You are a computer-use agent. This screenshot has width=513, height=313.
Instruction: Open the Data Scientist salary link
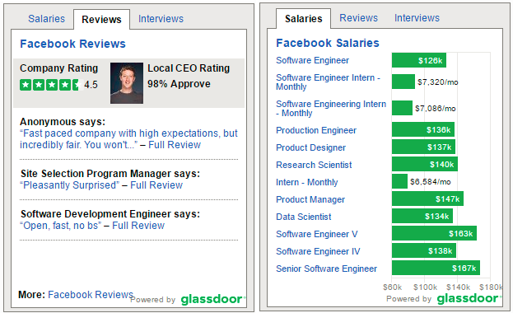click(x=303, y=217)
